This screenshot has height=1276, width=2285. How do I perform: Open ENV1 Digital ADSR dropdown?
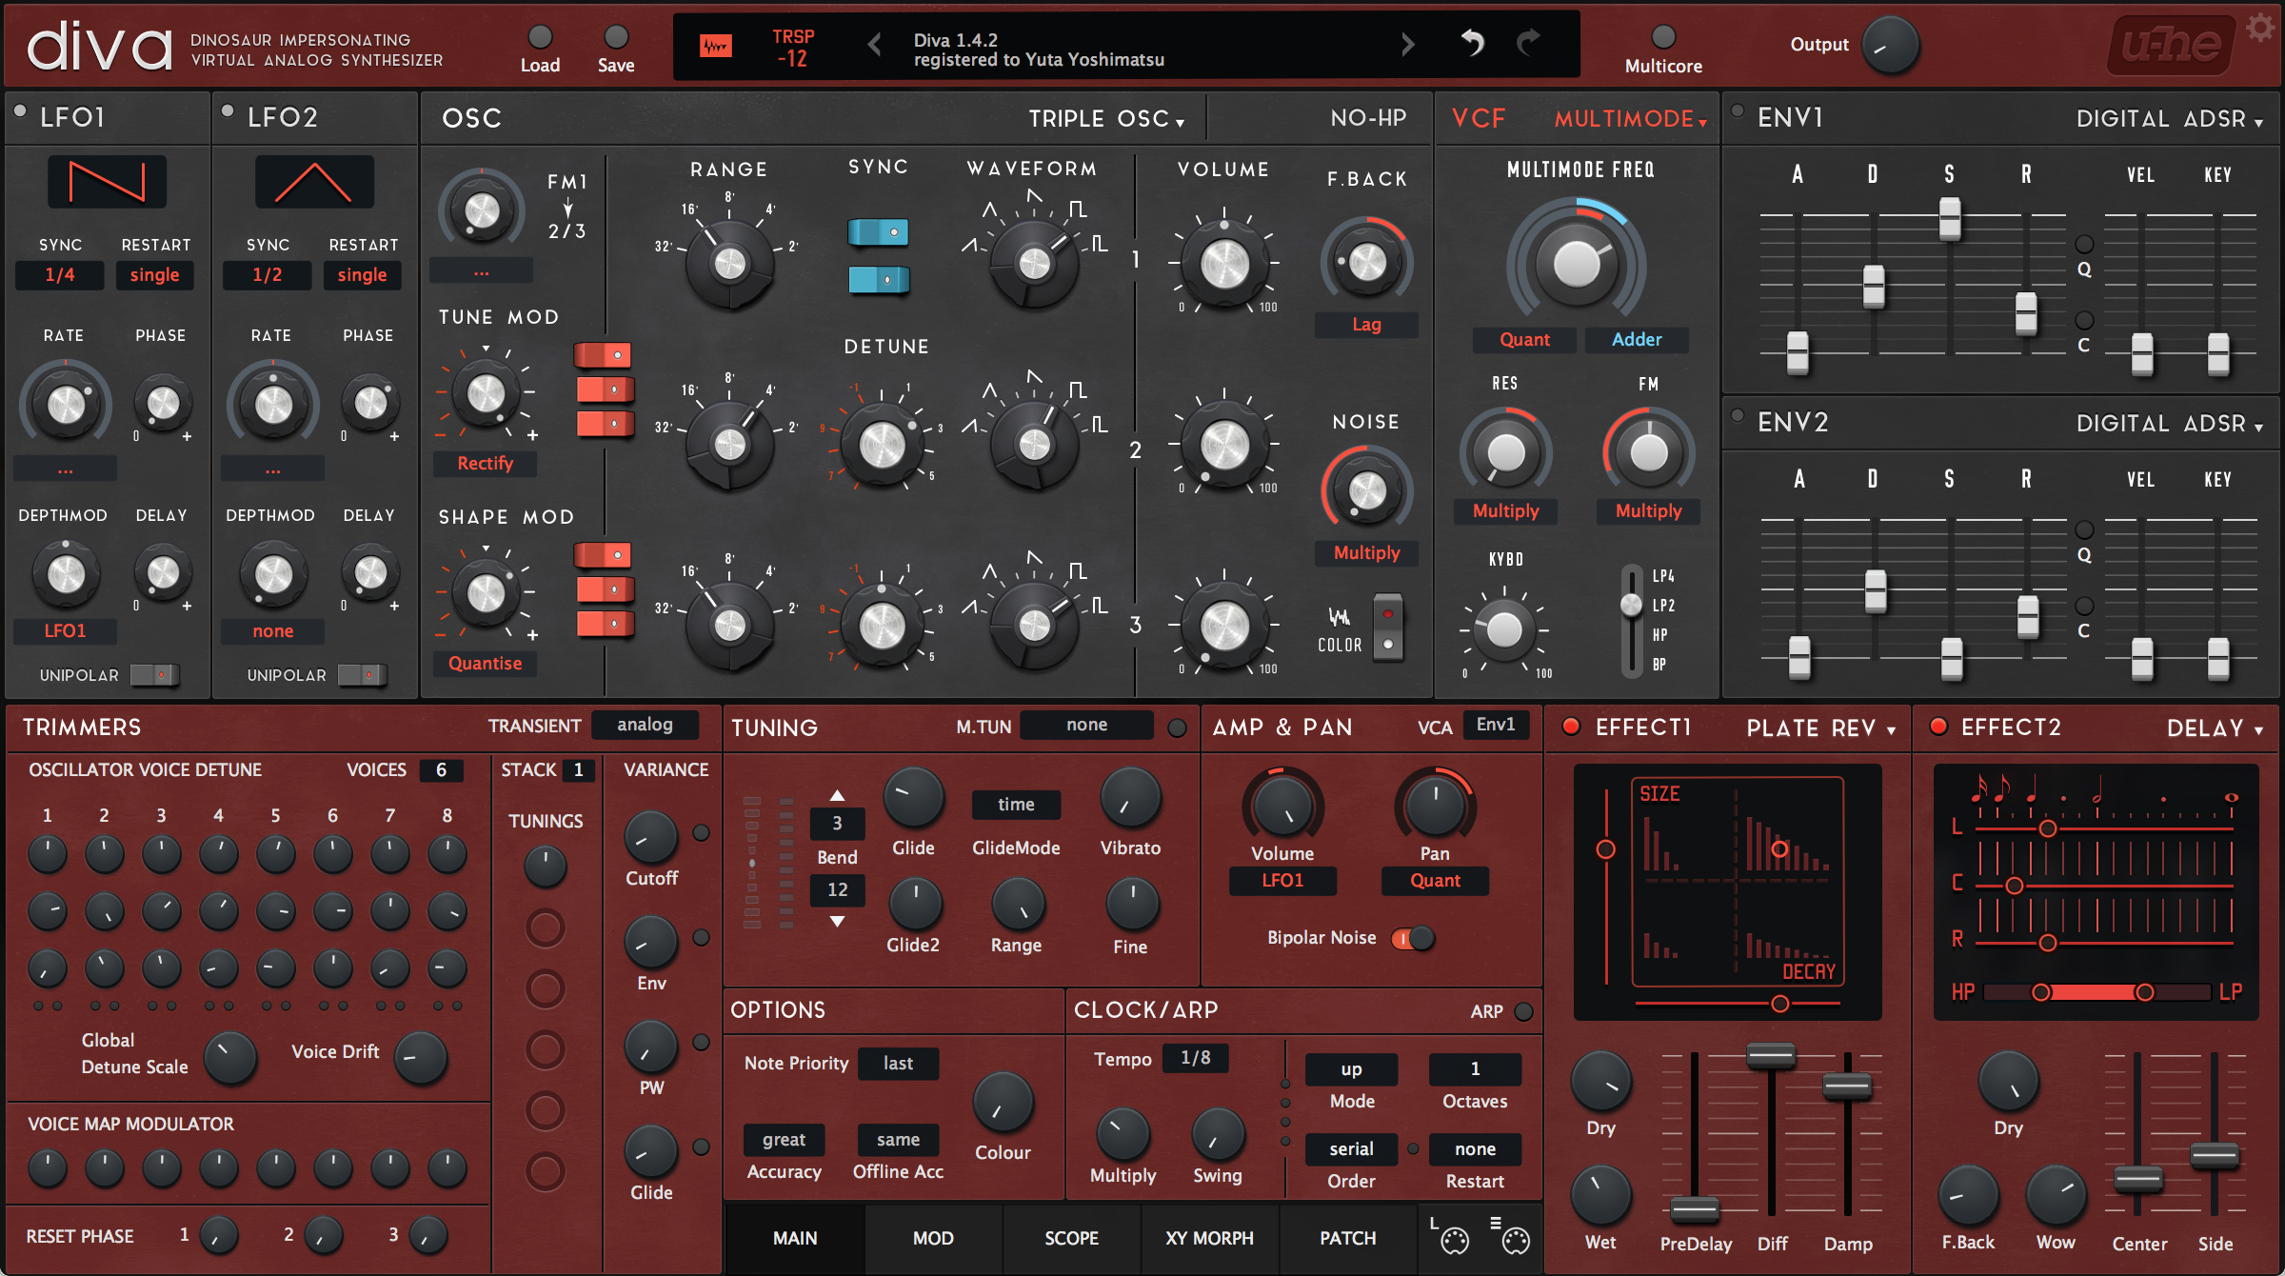click(x=2170, y=119)
